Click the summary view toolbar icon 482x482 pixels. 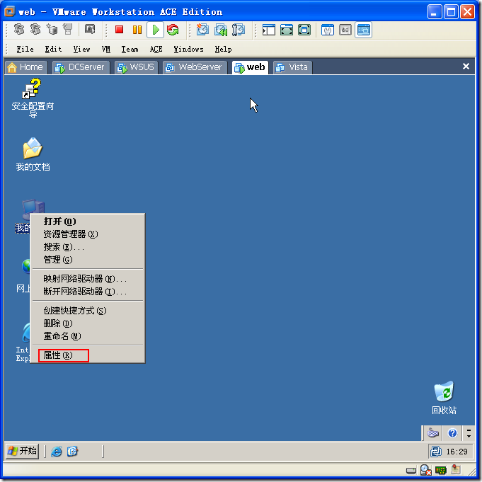tap(328, 30)
